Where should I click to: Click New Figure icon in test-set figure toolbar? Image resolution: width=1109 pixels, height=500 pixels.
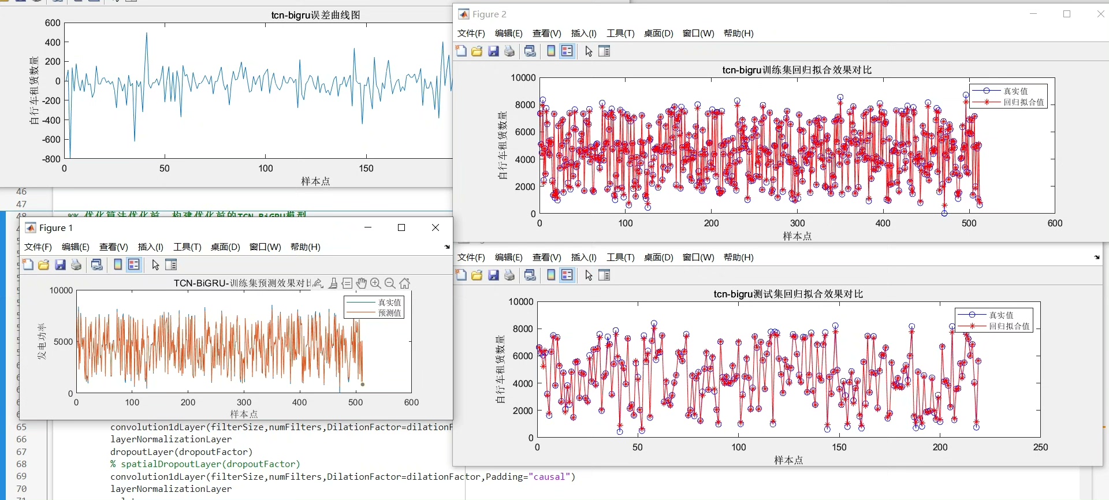point(461,275)
